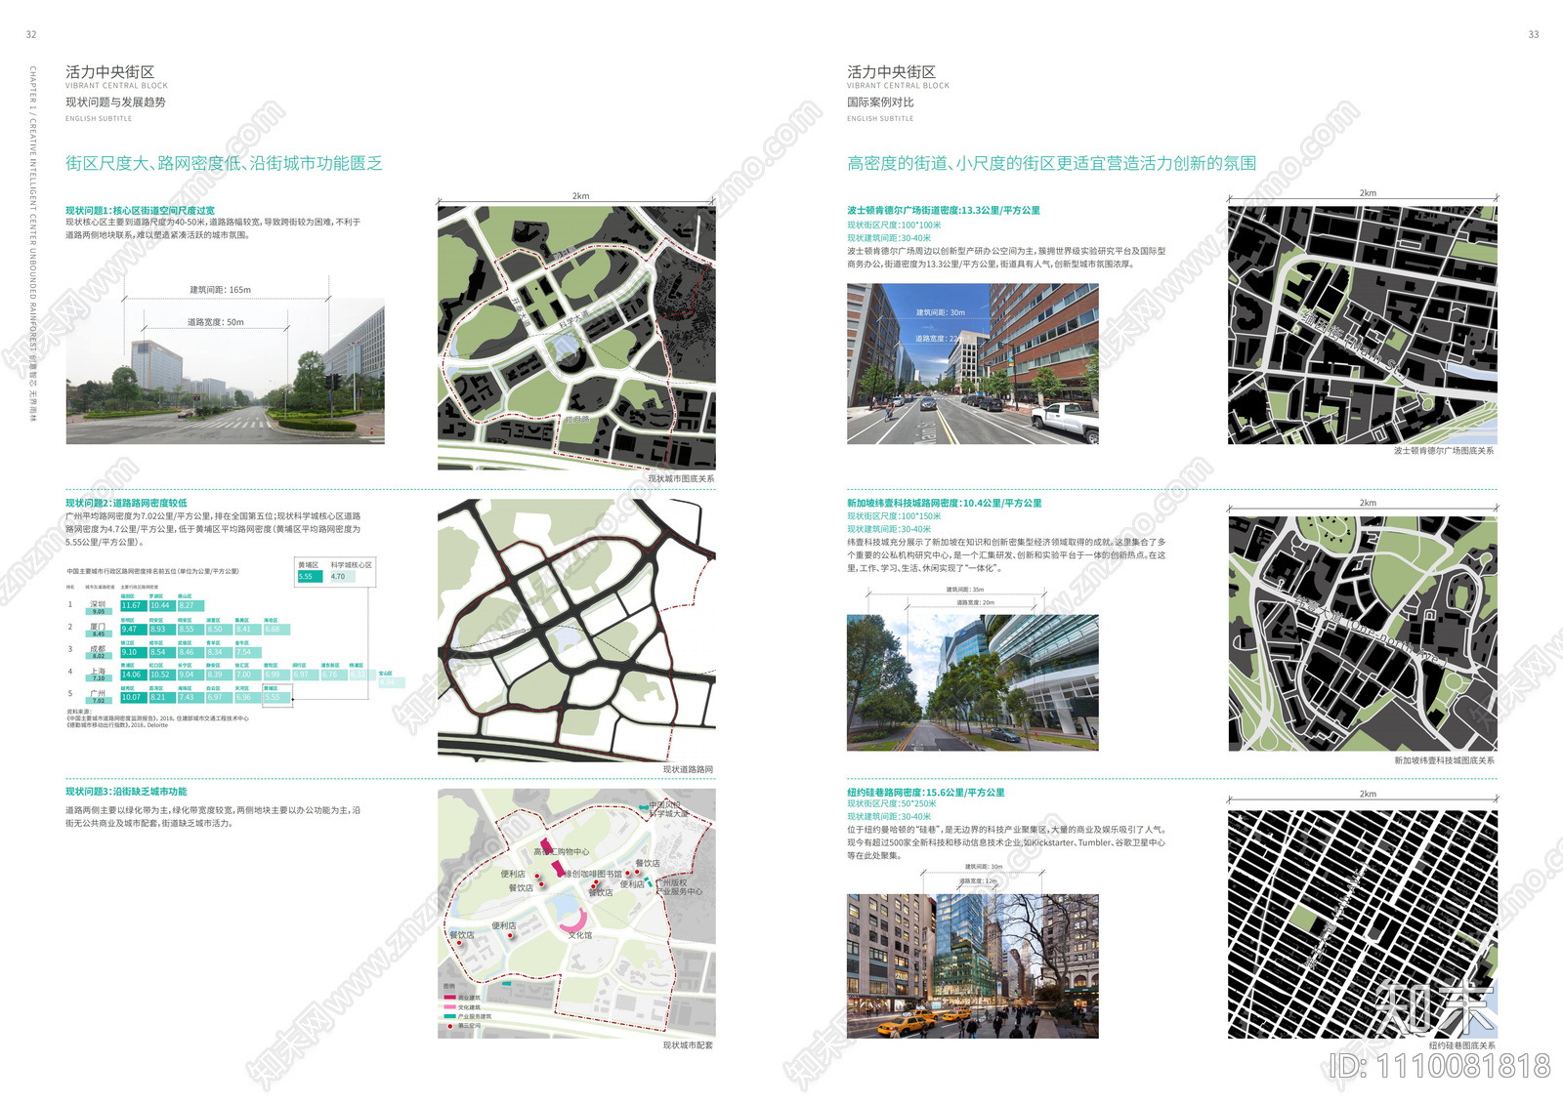The image size is (1563, 1104).
Task: Click the headline 高密度的街道、小尺度的街区更适宜营造活力创新的氛围
Action: pos(1051,163)
